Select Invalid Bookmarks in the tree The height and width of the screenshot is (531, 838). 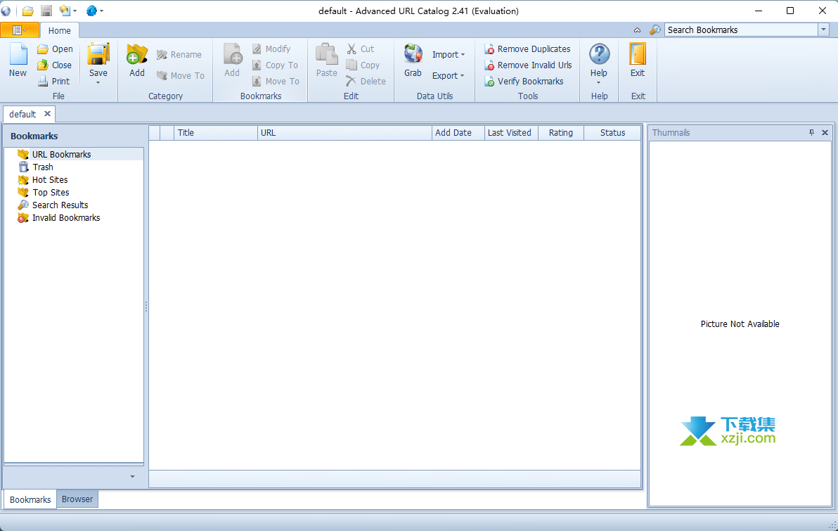click(x=66, y=218)
